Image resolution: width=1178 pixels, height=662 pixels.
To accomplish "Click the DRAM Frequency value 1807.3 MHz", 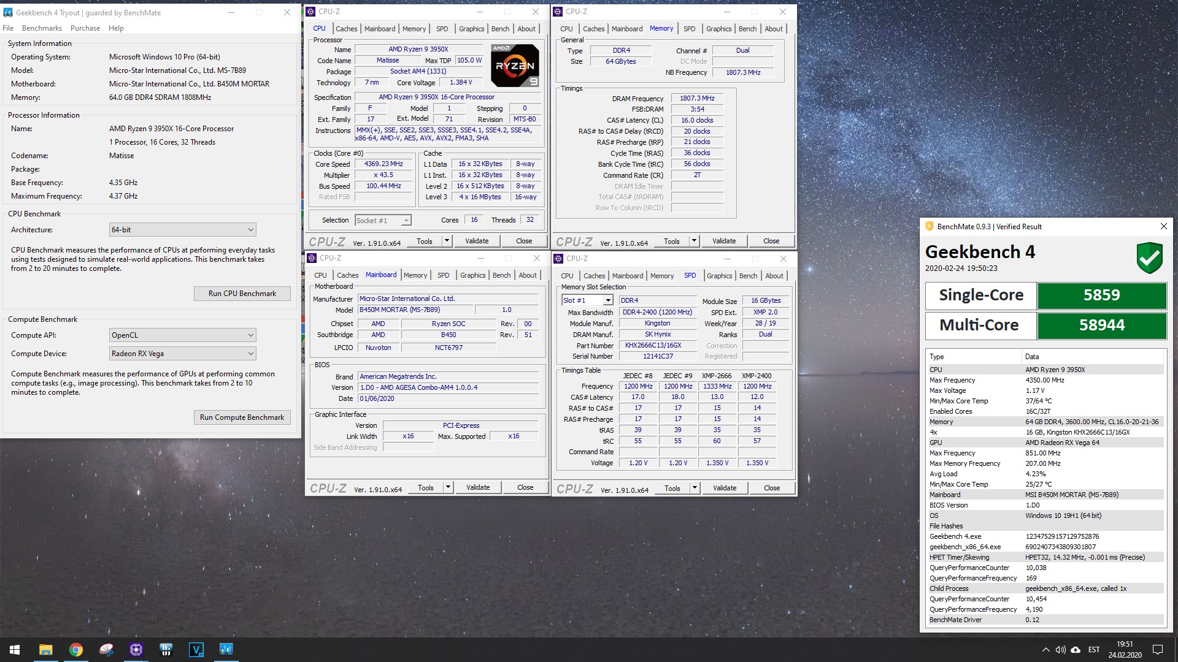I will click(x=697, y=98).
